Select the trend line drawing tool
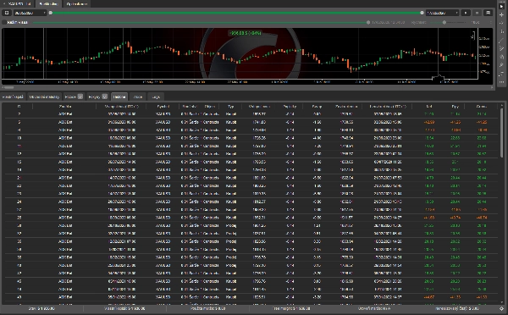Viewport: 508px width, 315px height. point(501,40)
